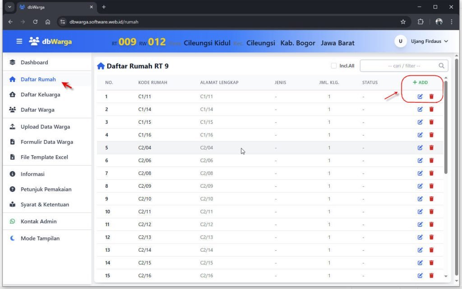Click the green ADD button

point(420,82)
